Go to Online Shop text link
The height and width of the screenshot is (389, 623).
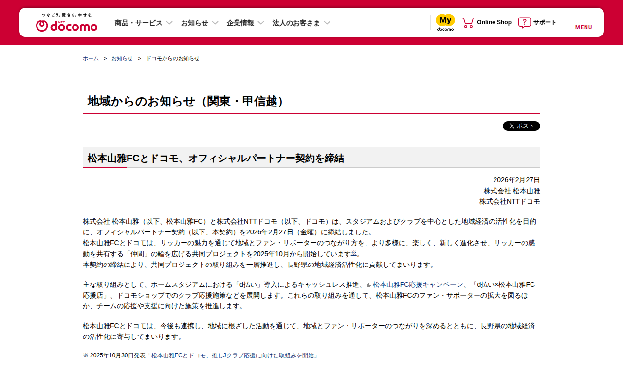click(494, 22)
